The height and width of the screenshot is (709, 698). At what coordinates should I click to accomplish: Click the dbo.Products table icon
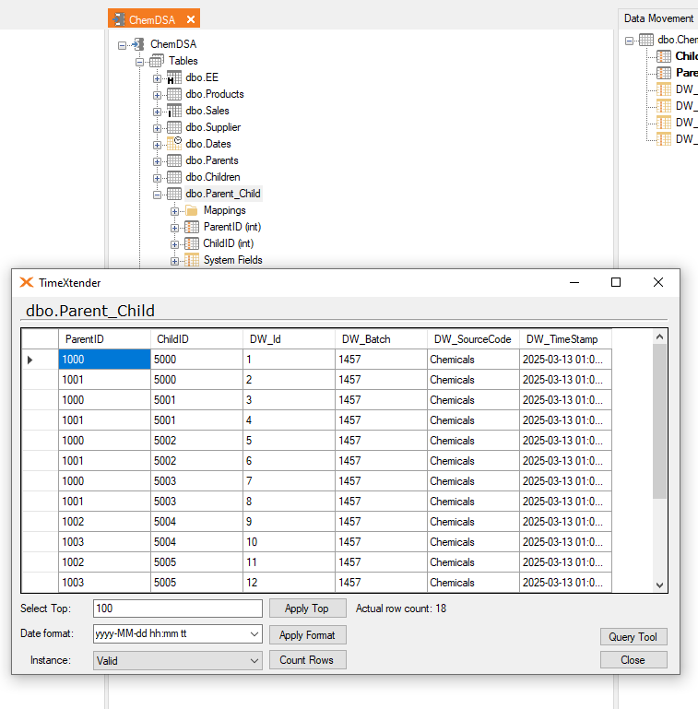tap(174, 94)
